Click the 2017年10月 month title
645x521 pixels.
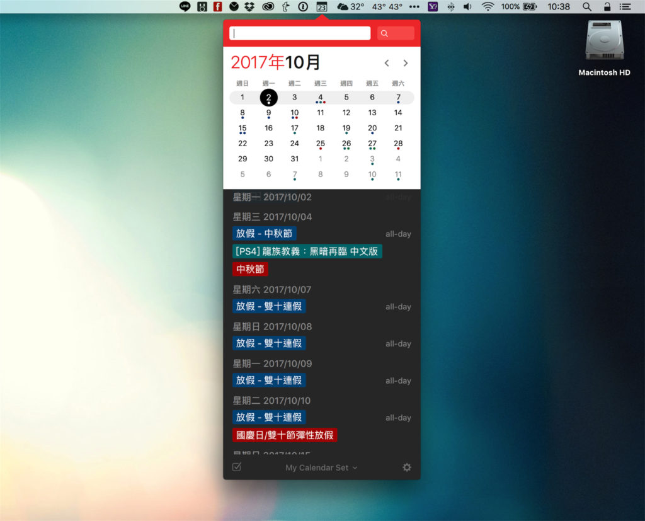click(x=276, y=62)
